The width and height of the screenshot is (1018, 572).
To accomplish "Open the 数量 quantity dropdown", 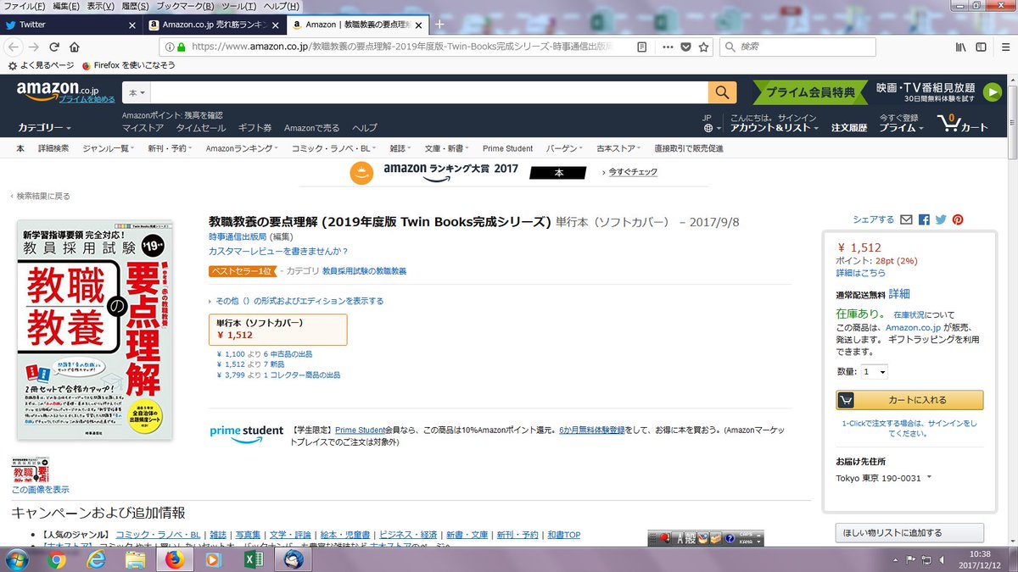I will (874, 372).
